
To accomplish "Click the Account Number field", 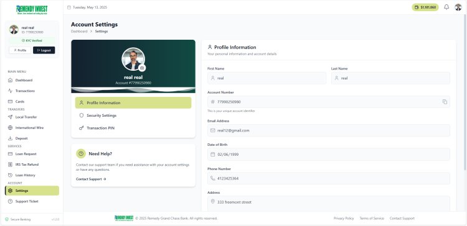I will (329, 102).
